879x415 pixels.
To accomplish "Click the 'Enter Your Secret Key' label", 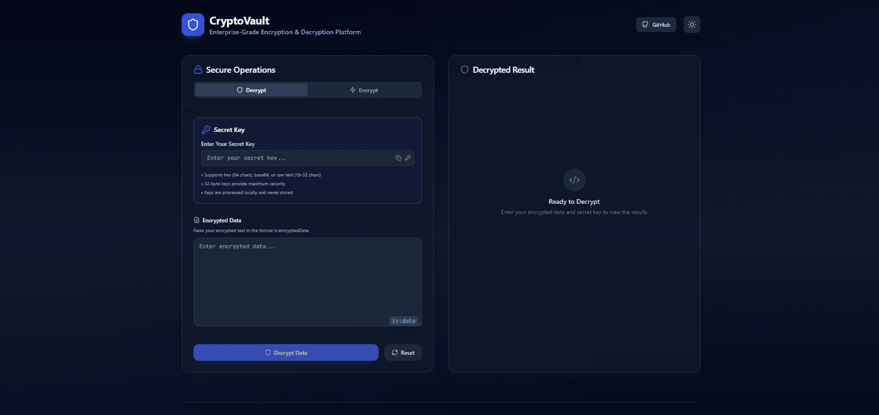I will 228,144.
